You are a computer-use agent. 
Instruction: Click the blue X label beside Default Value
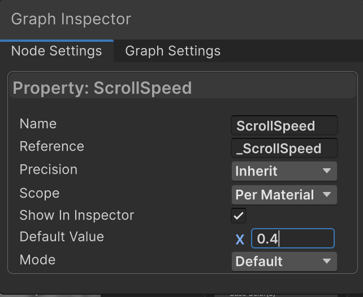pos(240,239)
